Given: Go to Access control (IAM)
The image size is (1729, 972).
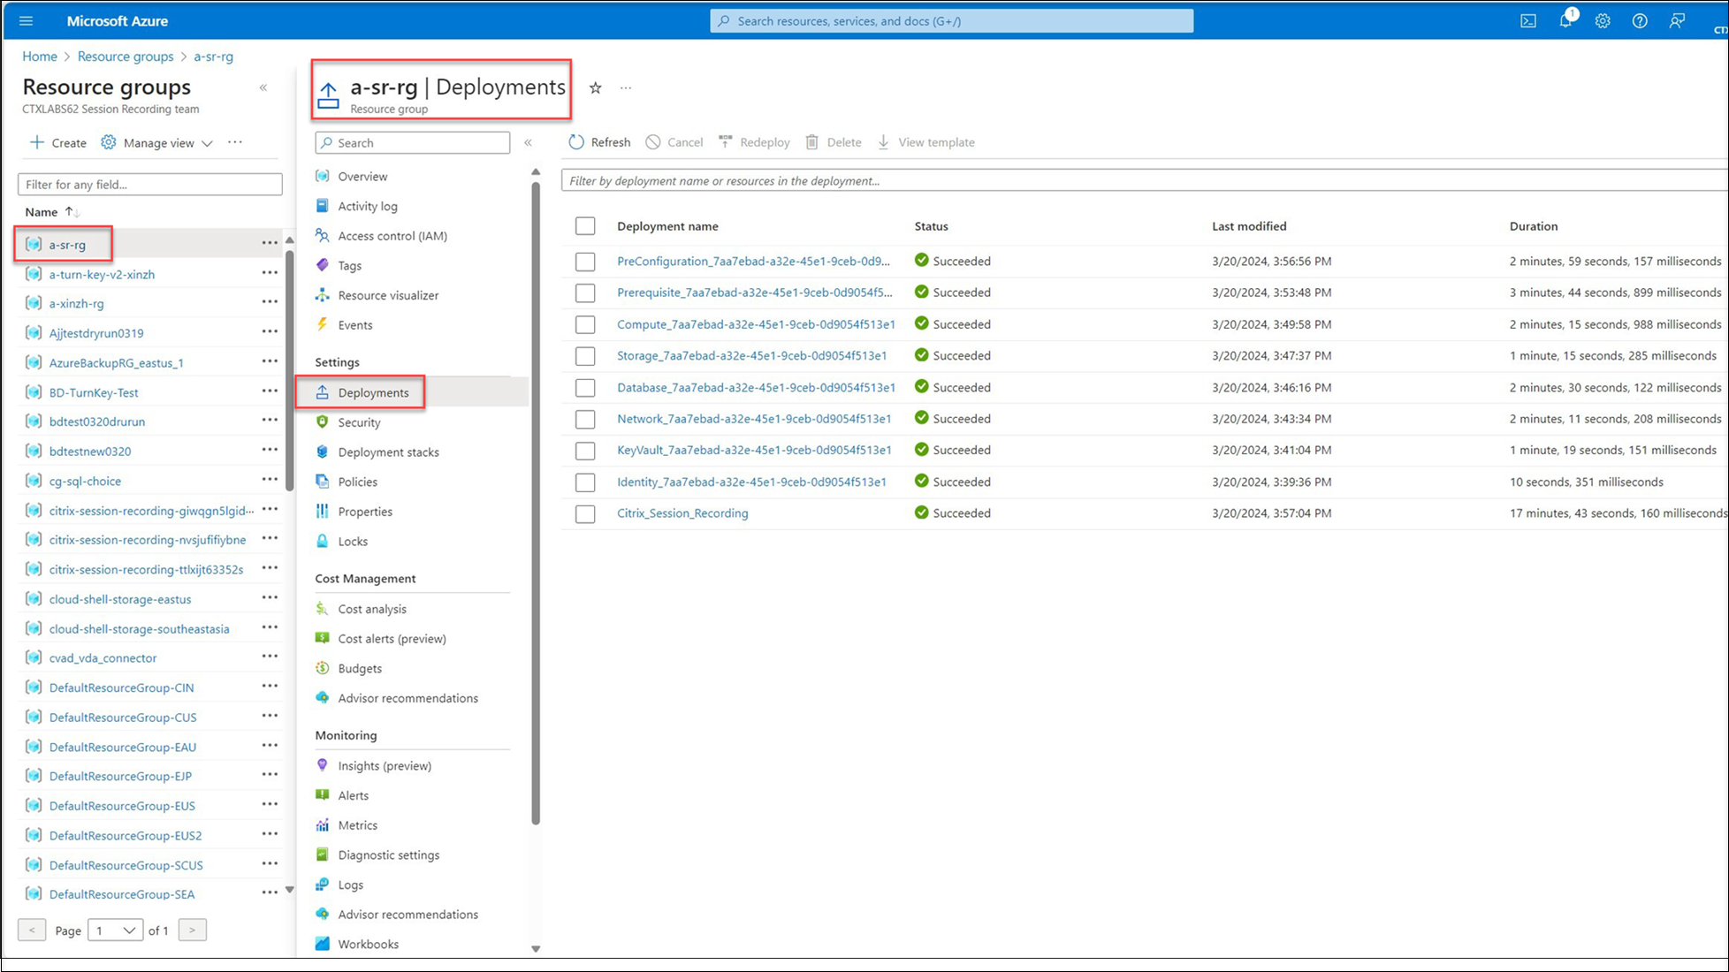Looking at the screenshot, I should (392, 236).
